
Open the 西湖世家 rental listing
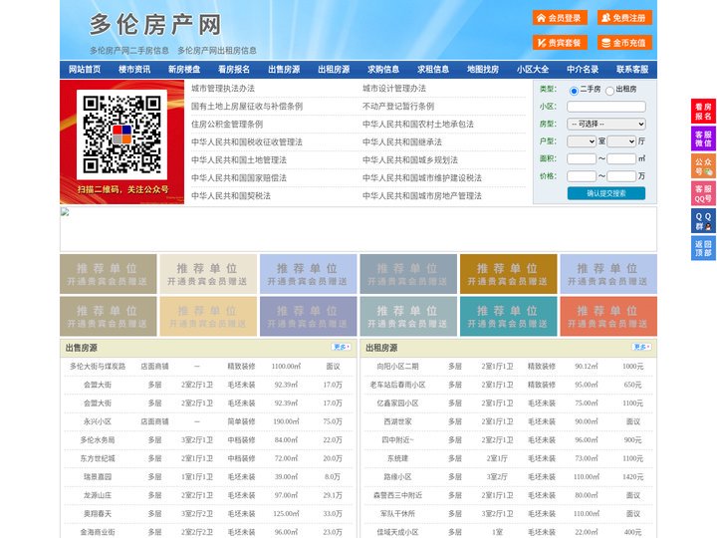397,421
